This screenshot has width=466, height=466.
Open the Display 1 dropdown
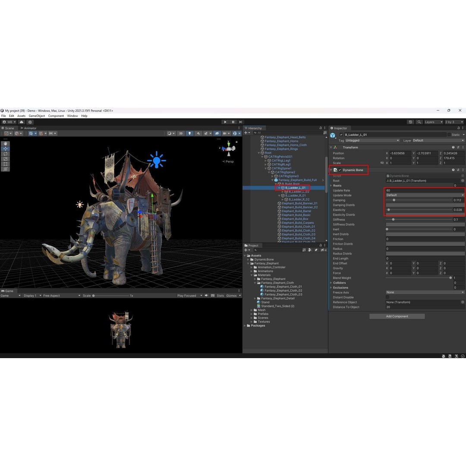pos(32,296)
